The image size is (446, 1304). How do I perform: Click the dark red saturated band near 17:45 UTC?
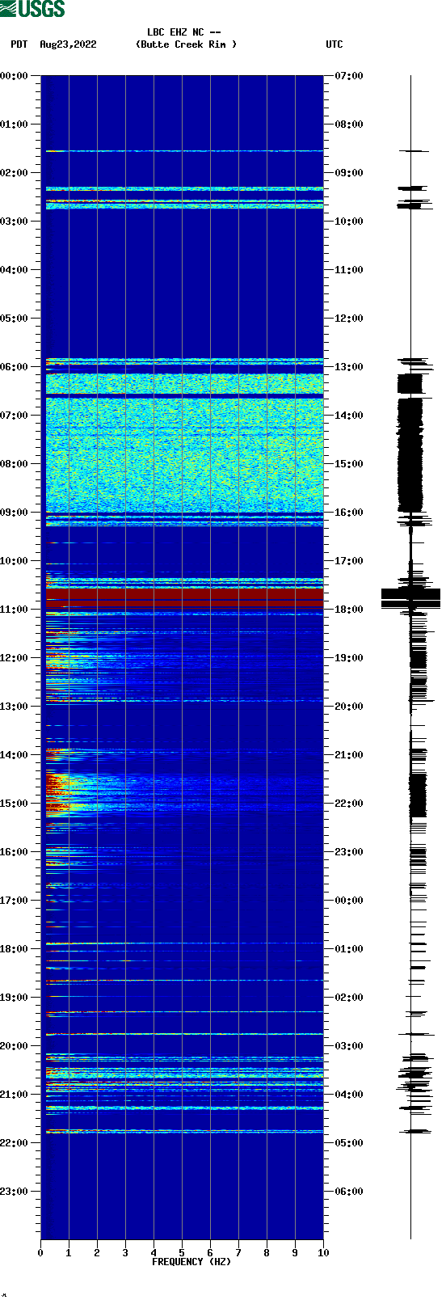point(184,598)
